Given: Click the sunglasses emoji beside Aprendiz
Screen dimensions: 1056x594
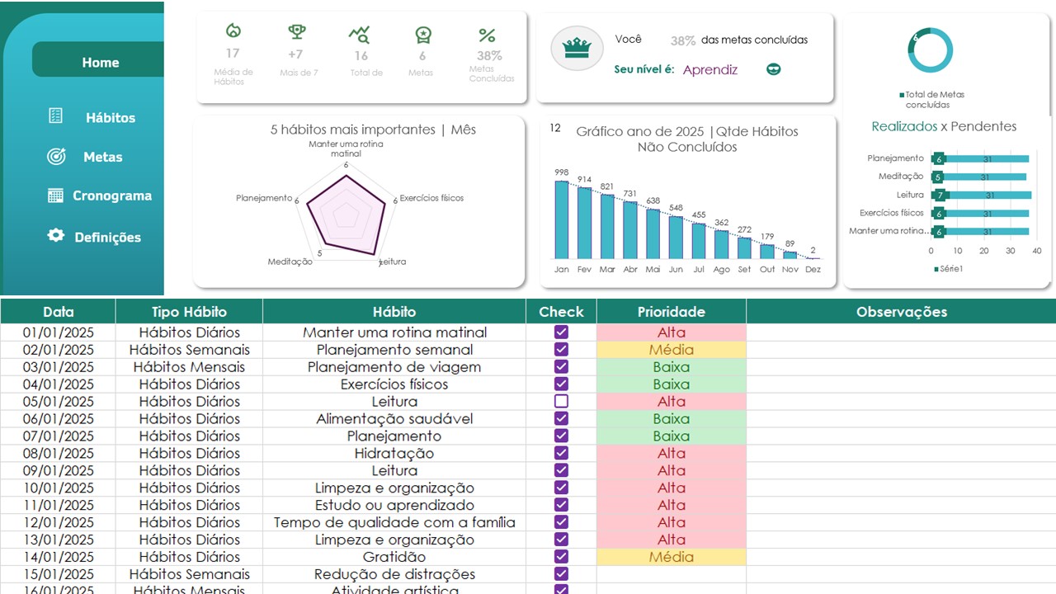Looking at the screenshot, I should tap(773, 70).
